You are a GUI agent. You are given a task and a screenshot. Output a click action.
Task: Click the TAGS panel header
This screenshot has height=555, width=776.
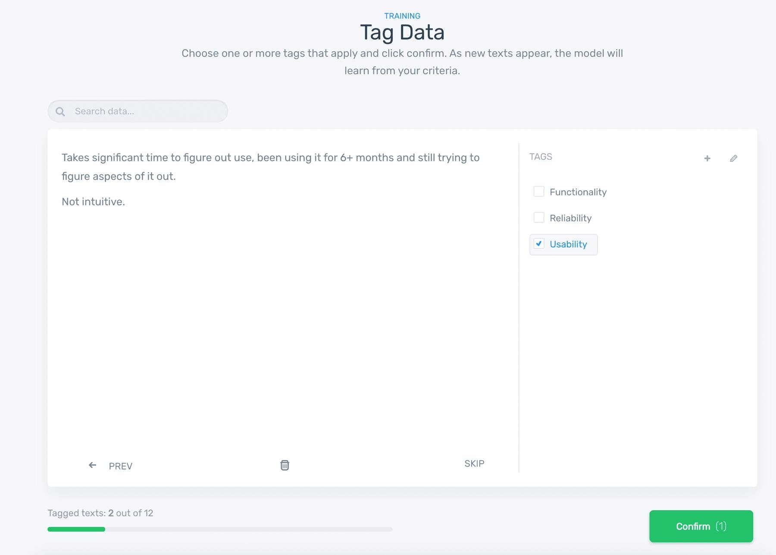tap(541, 157)
